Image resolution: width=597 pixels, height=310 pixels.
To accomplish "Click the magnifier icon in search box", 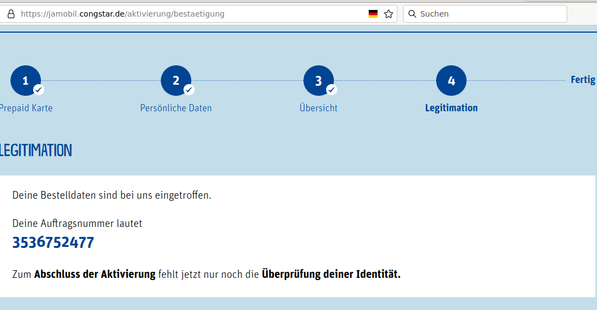I will [x=412, y=14].
